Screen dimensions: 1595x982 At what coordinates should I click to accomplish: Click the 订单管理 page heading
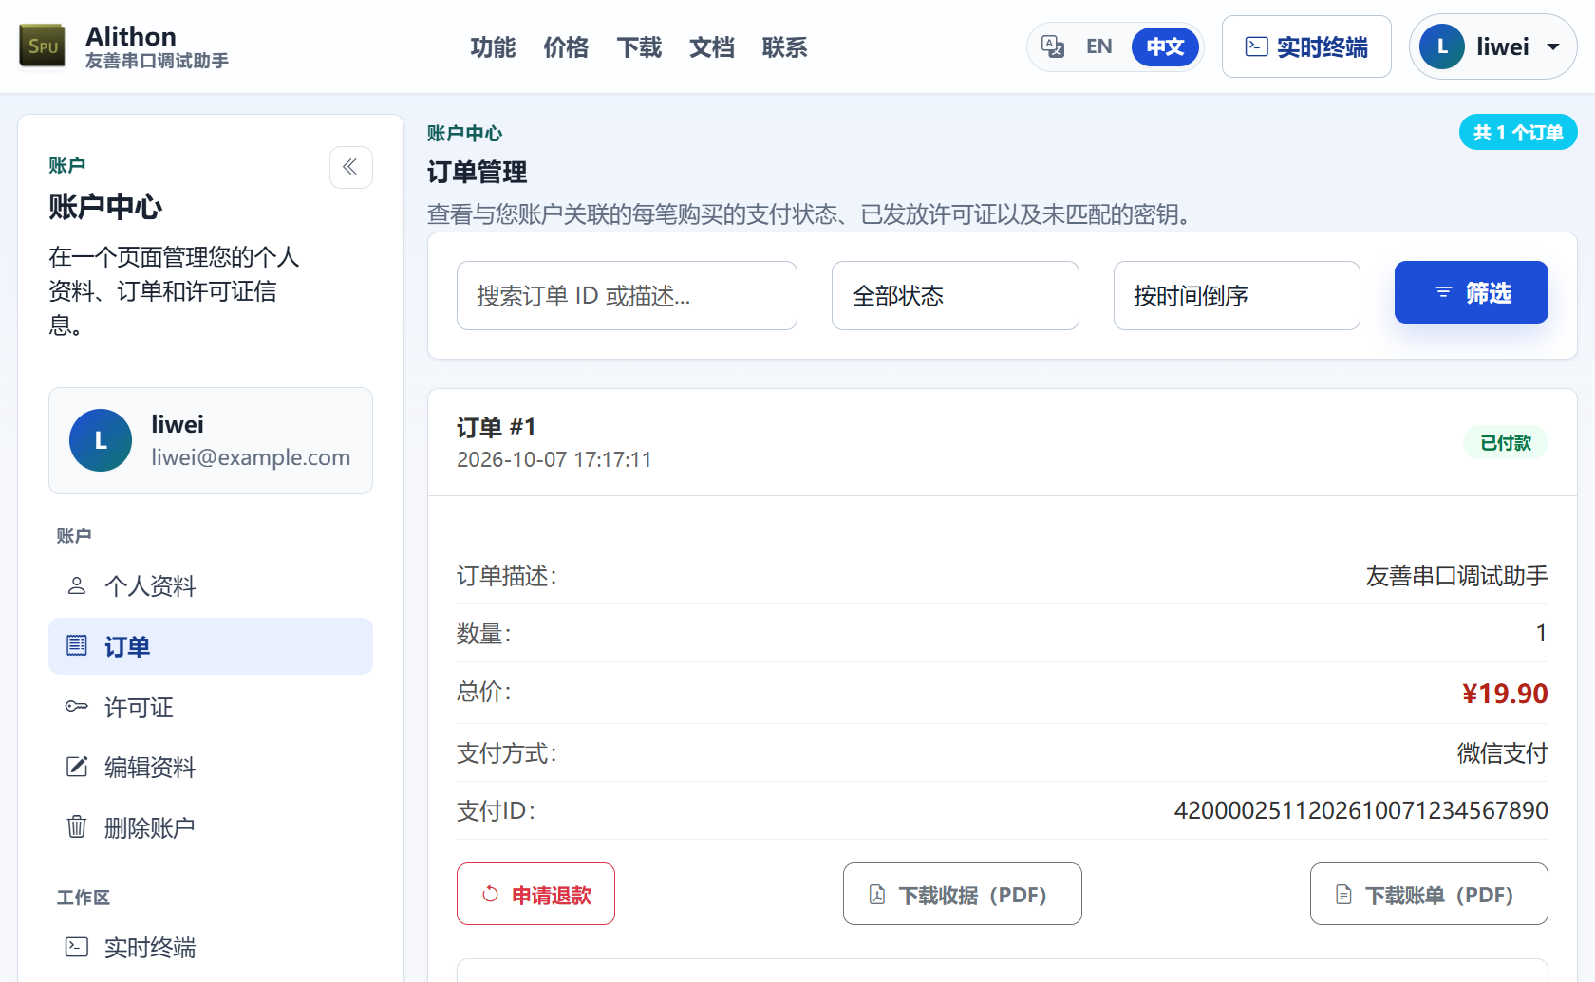477,172
